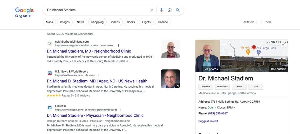Open three-dot menu for LinkedIn result
This screenshot has width=300, height=134.
click(121, 110)
